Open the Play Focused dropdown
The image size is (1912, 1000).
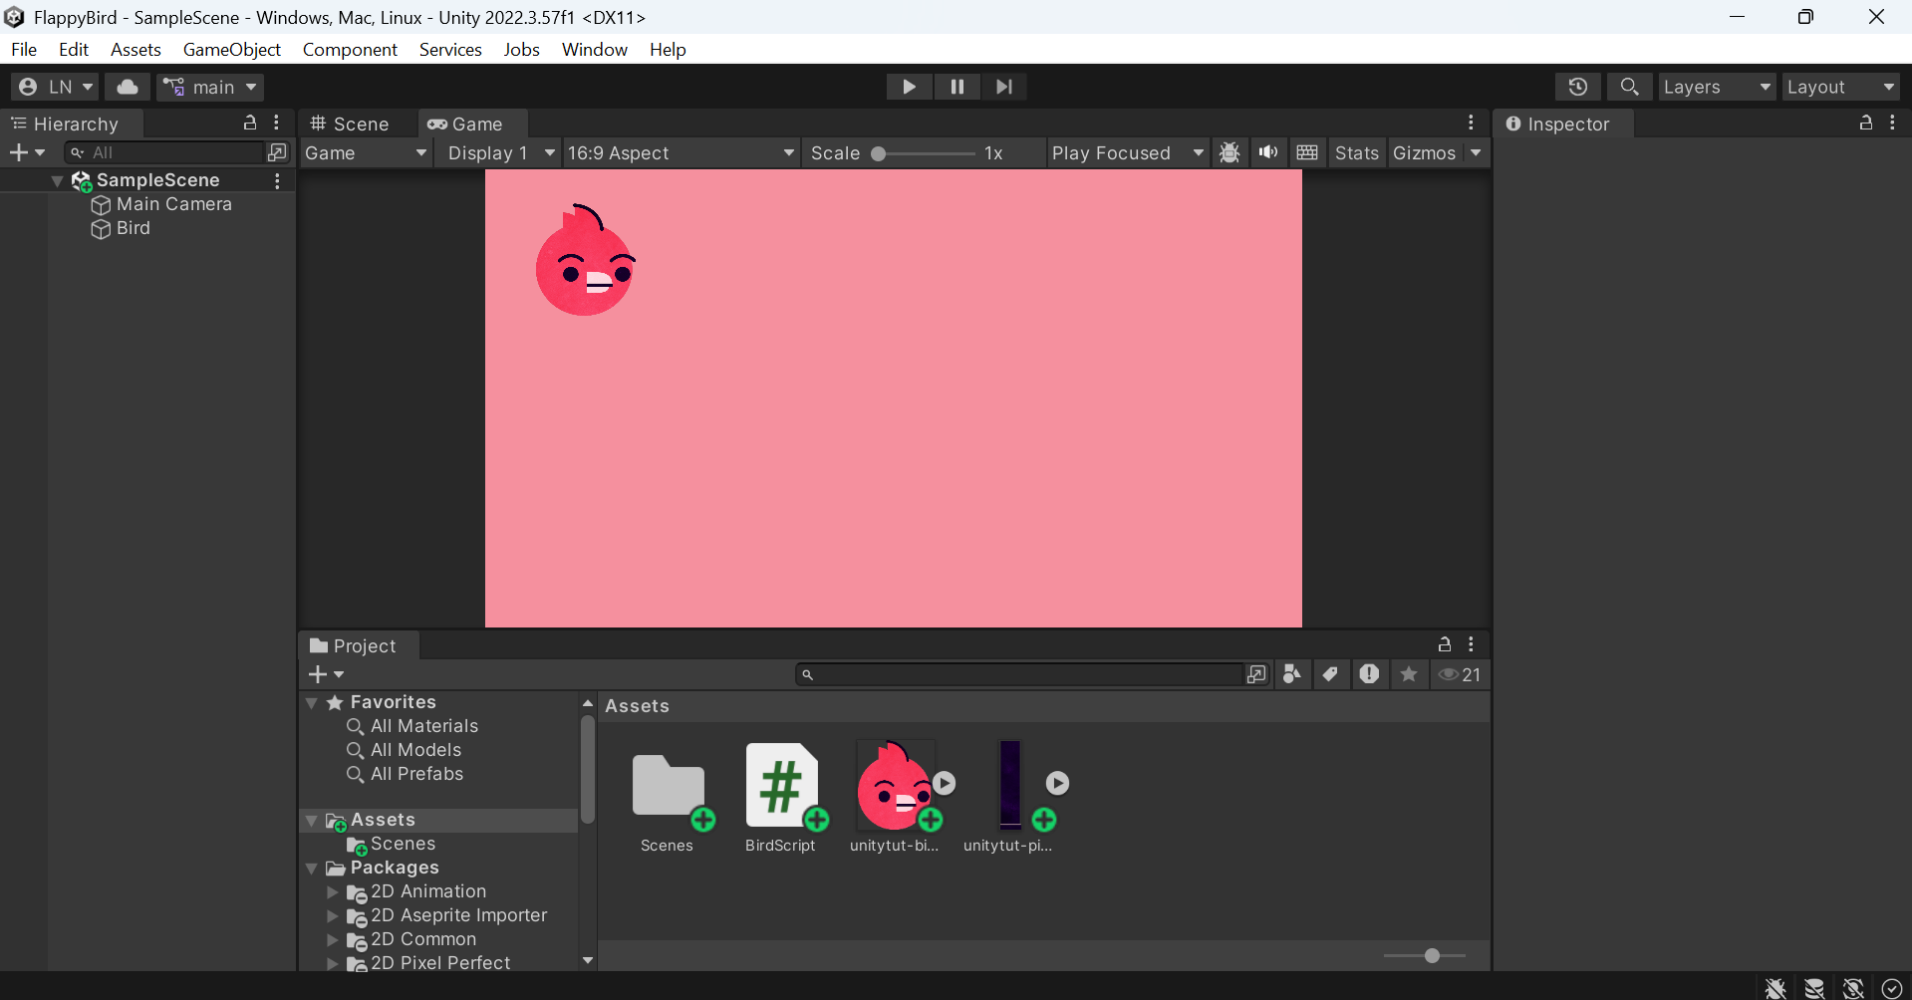coord(1127,152)
